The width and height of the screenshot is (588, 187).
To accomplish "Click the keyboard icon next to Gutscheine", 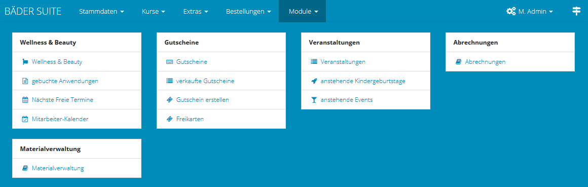I will click(169, 62).
